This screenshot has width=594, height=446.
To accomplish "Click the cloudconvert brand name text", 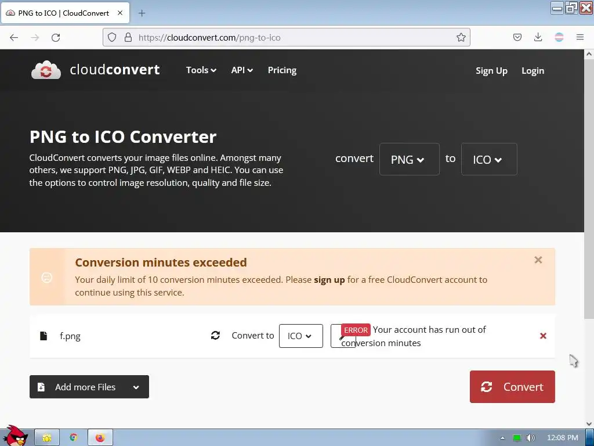I will (115, 70).
